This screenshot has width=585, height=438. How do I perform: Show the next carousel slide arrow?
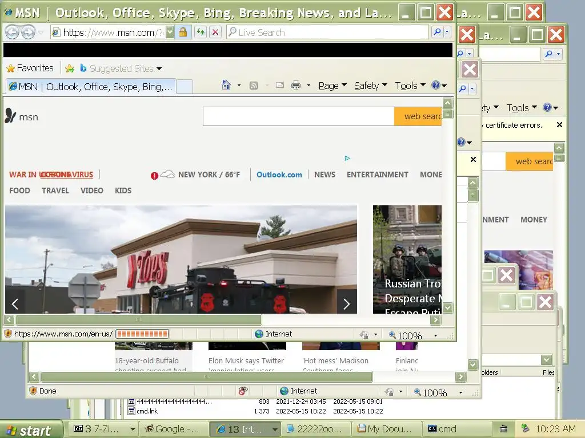[347, 304]
